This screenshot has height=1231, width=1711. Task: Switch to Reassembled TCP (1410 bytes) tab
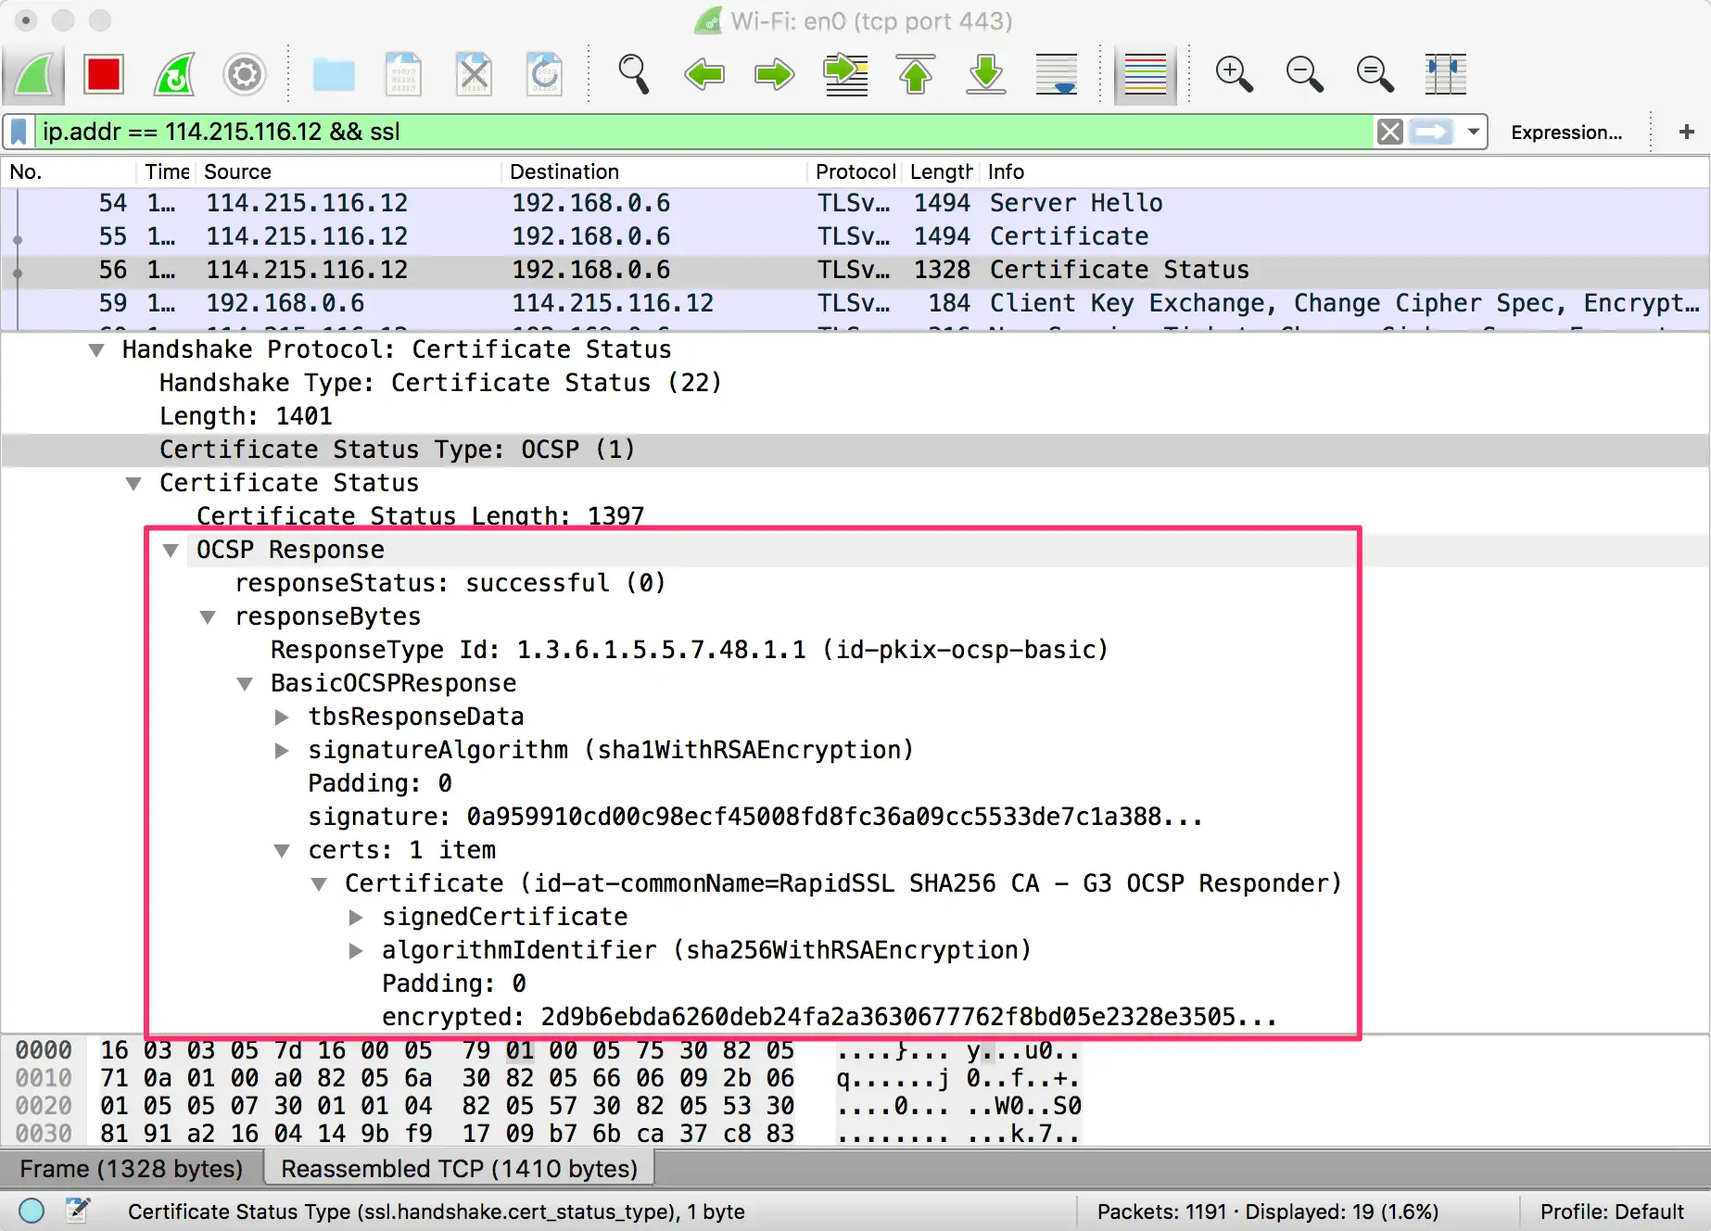click(460, 1169)
